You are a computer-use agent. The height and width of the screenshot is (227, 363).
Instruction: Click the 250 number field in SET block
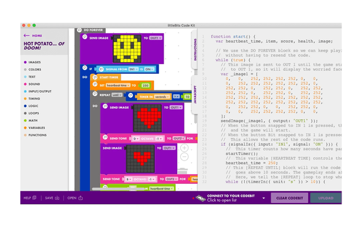pos(145,86)
